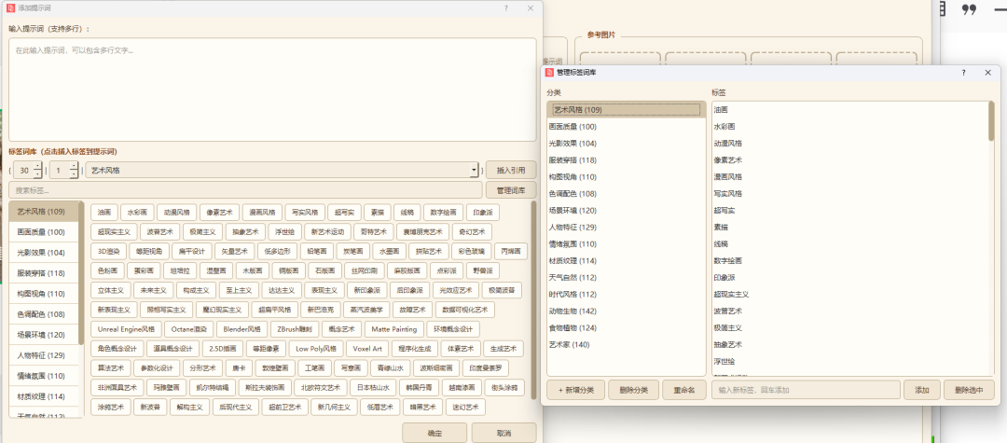Increase the 30 spinner value

[x=38, y=166]
